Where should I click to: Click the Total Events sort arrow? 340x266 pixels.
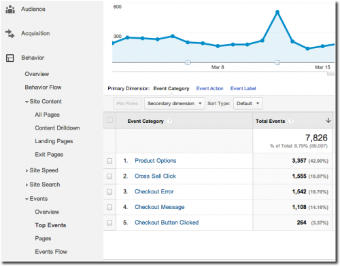coord(328,121)
